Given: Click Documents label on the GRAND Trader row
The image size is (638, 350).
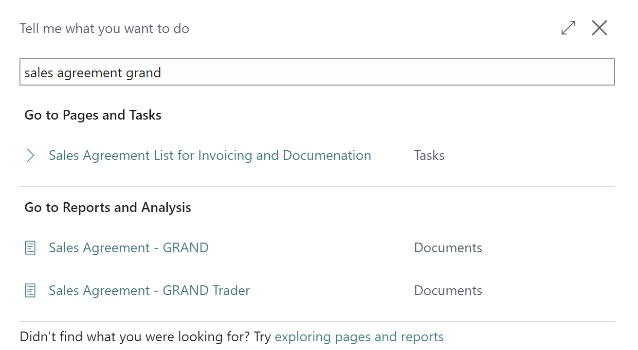Looking at the screenshot, I should [x=448, y=291].
